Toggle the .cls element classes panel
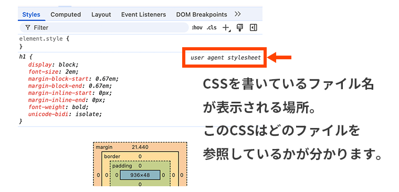This screenshot has width=399, height=192. pos(212,27)
